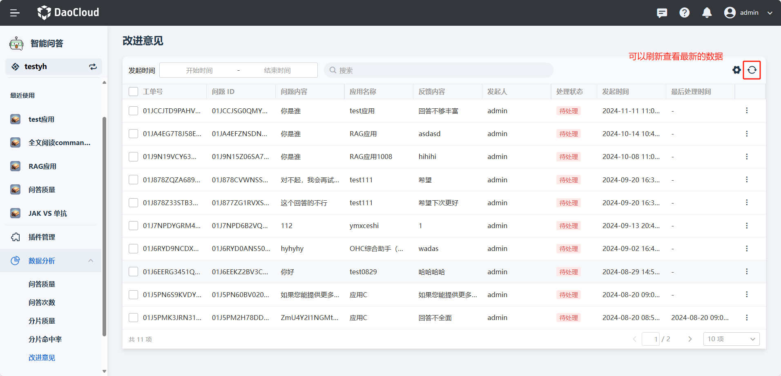
Task: Check the row for RAG应用1008
Action: (x=134, y=157)
